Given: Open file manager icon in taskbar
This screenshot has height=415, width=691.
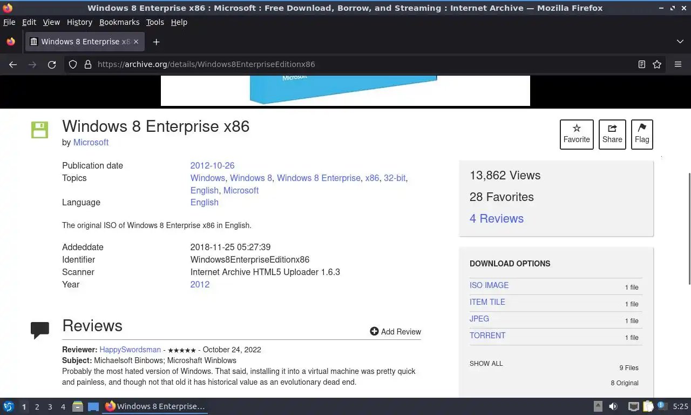Looking at the screenshot, I should tap(78, 406).
